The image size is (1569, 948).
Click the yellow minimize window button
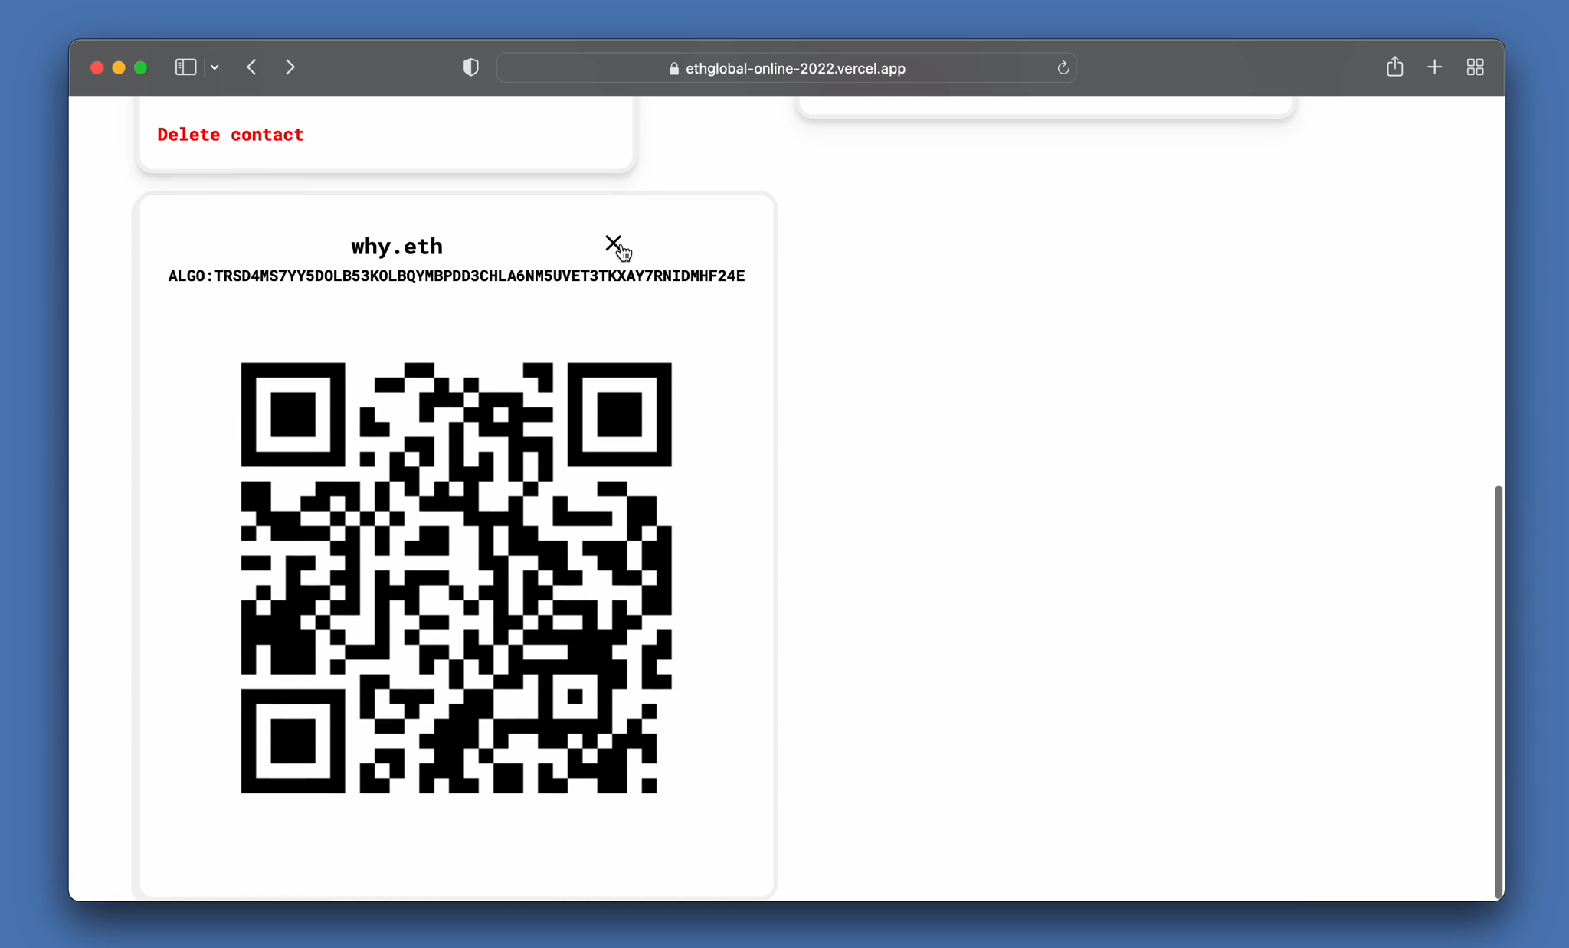click(x=119, y=67)
